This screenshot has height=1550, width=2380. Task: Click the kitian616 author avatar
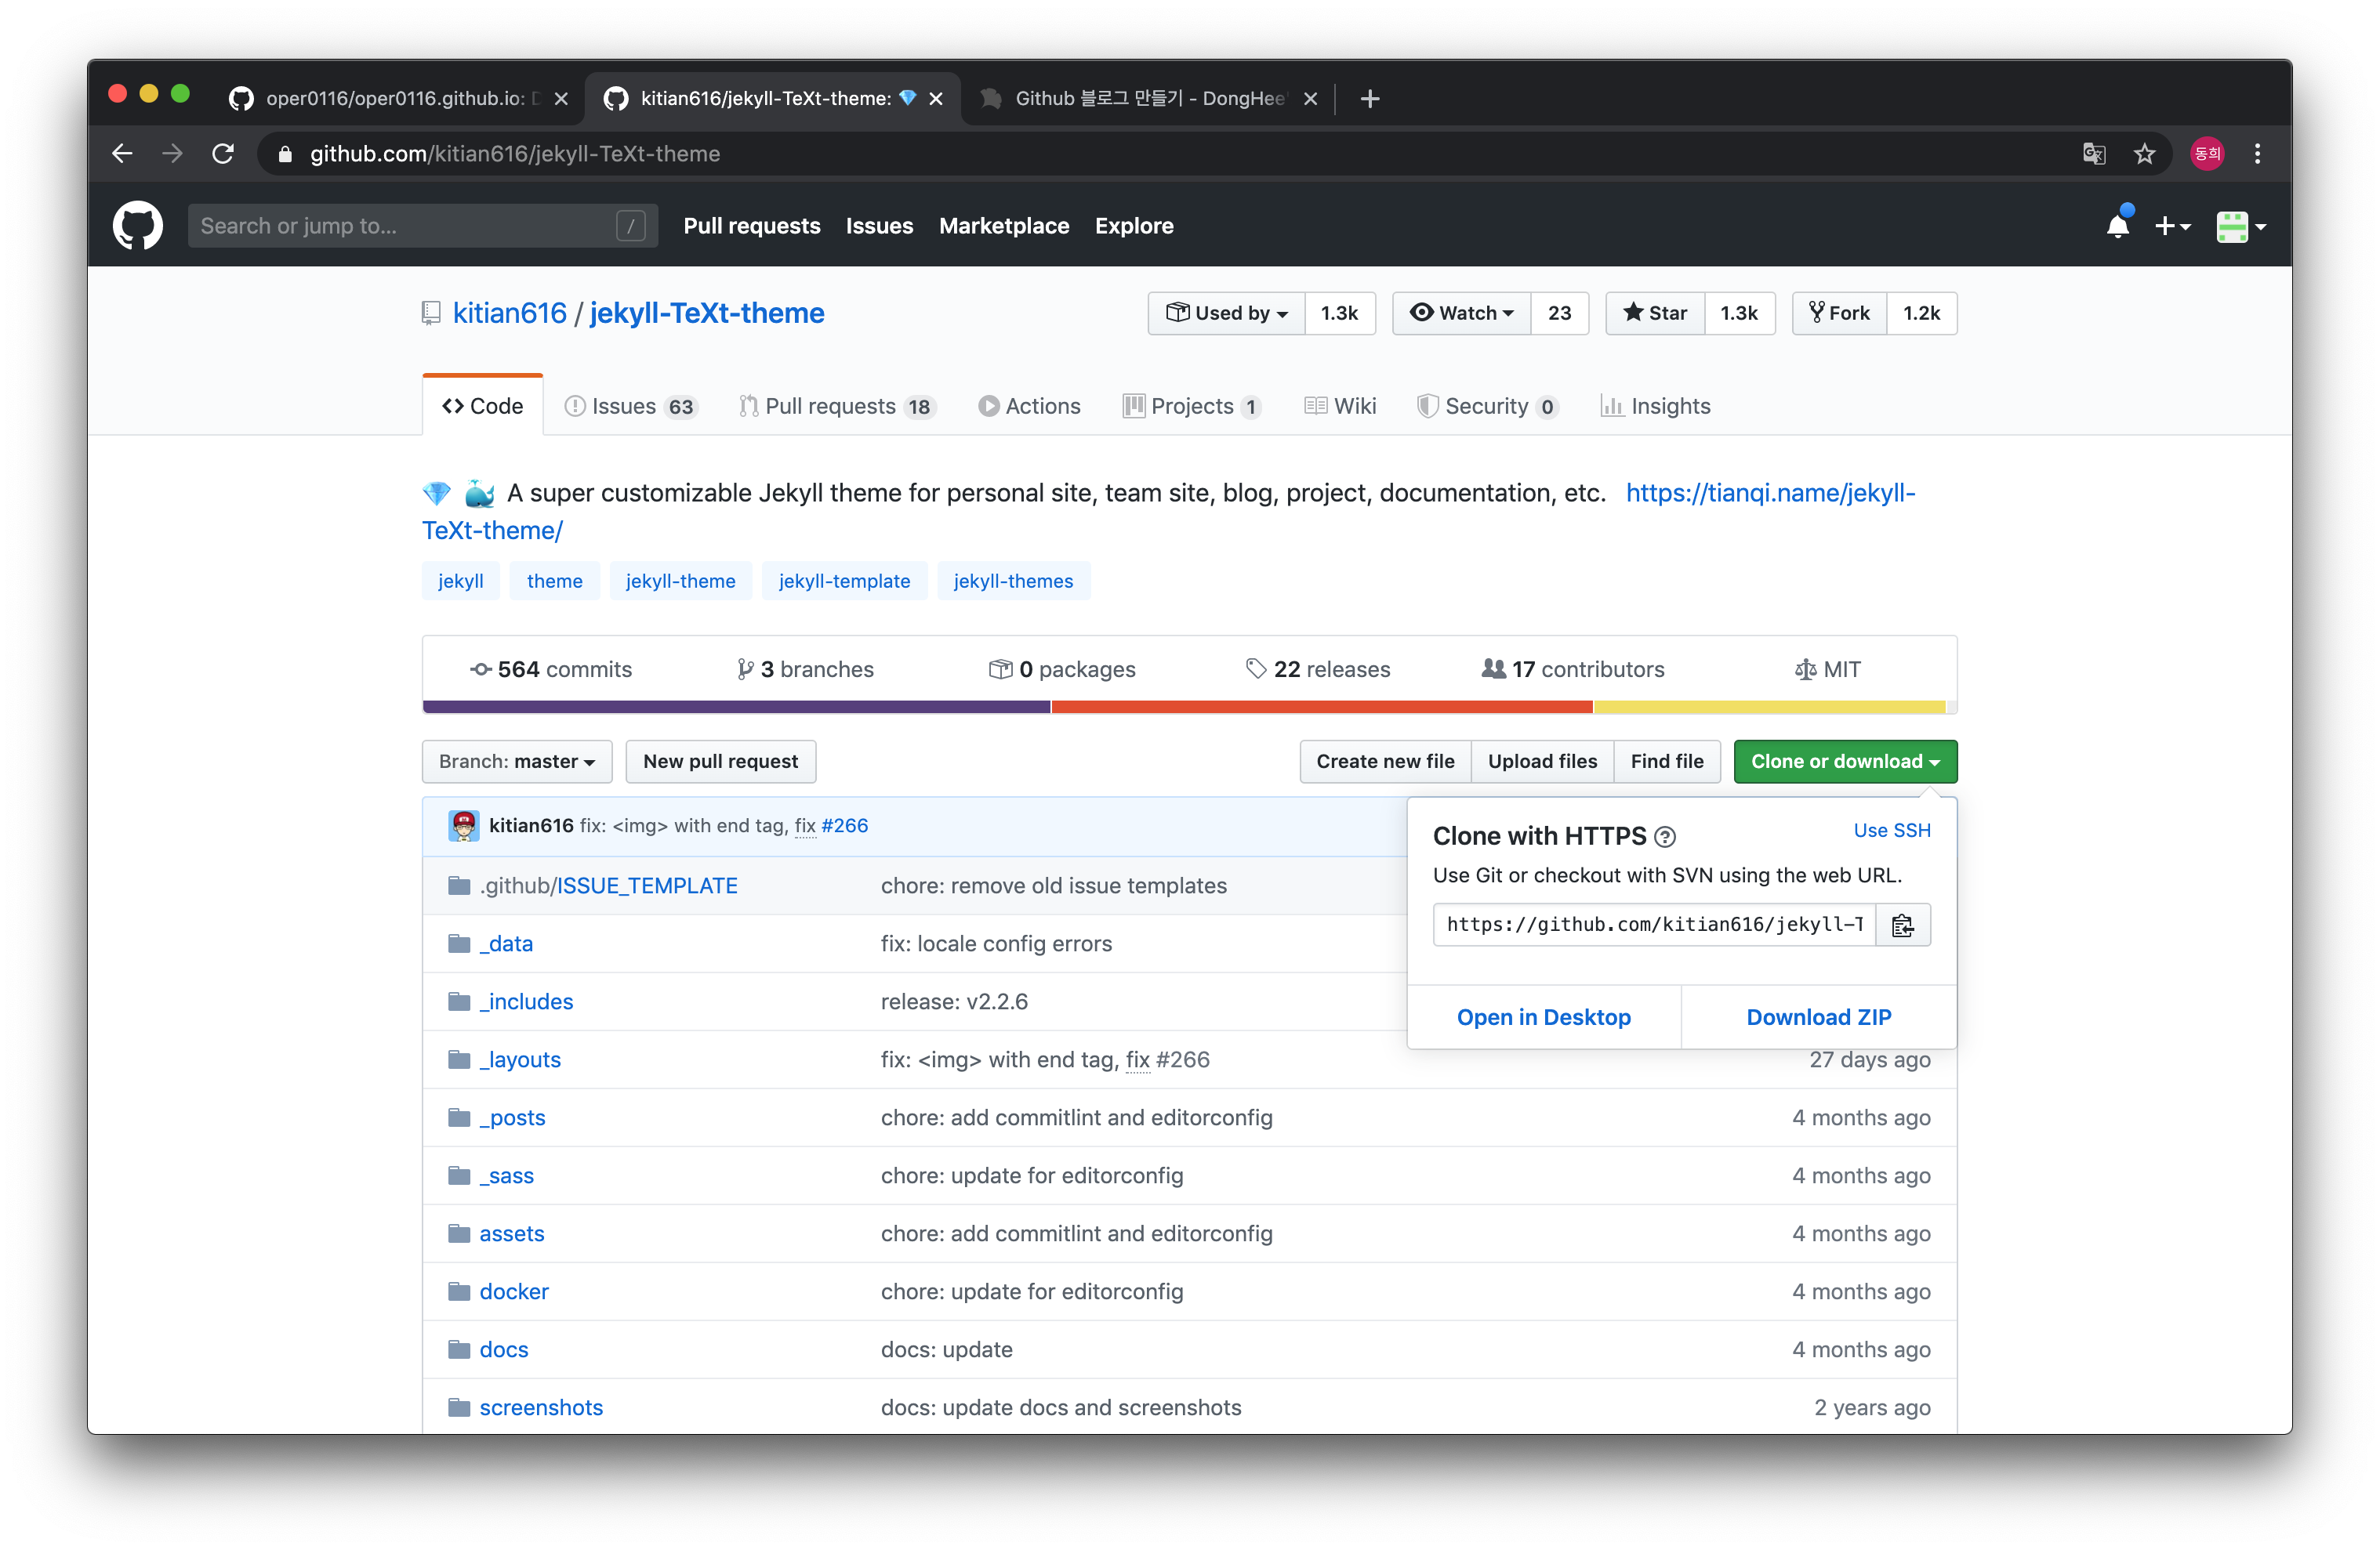click(463, 825)
